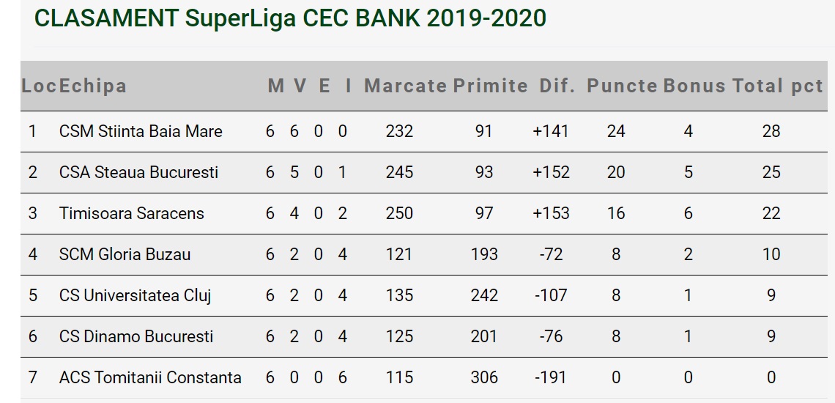Click CS Universitatea Cluj team name
Viewport: 835px width, 403px height.
pos(135,296)
